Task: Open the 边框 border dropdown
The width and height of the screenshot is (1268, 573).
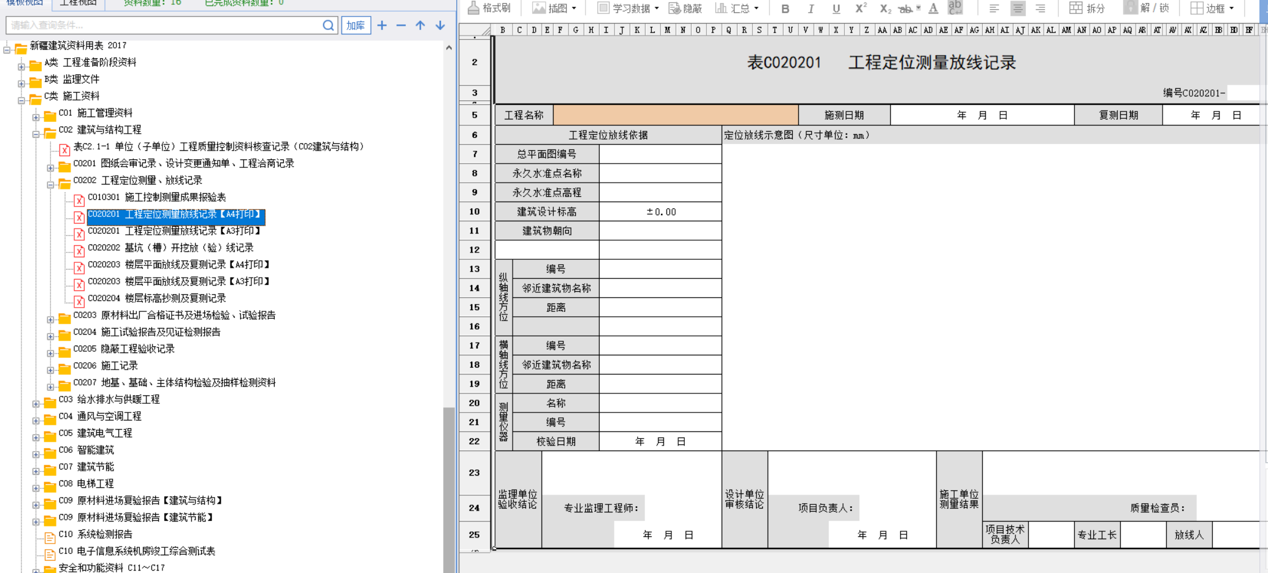Action: pyautogui.click(x=1212, y=8)
